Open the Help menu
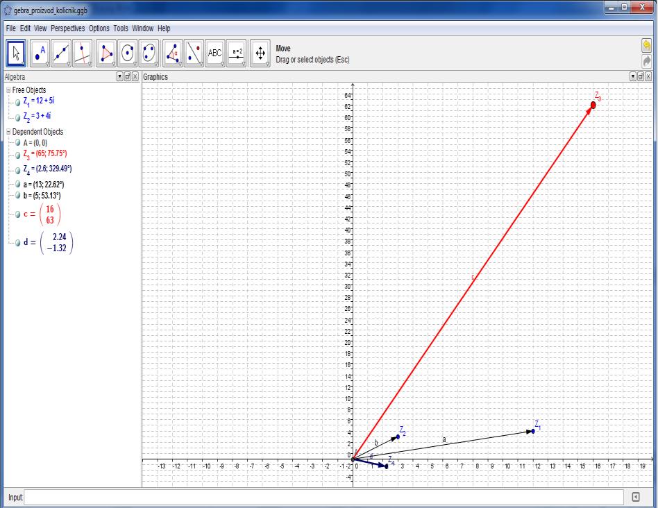 164,28
